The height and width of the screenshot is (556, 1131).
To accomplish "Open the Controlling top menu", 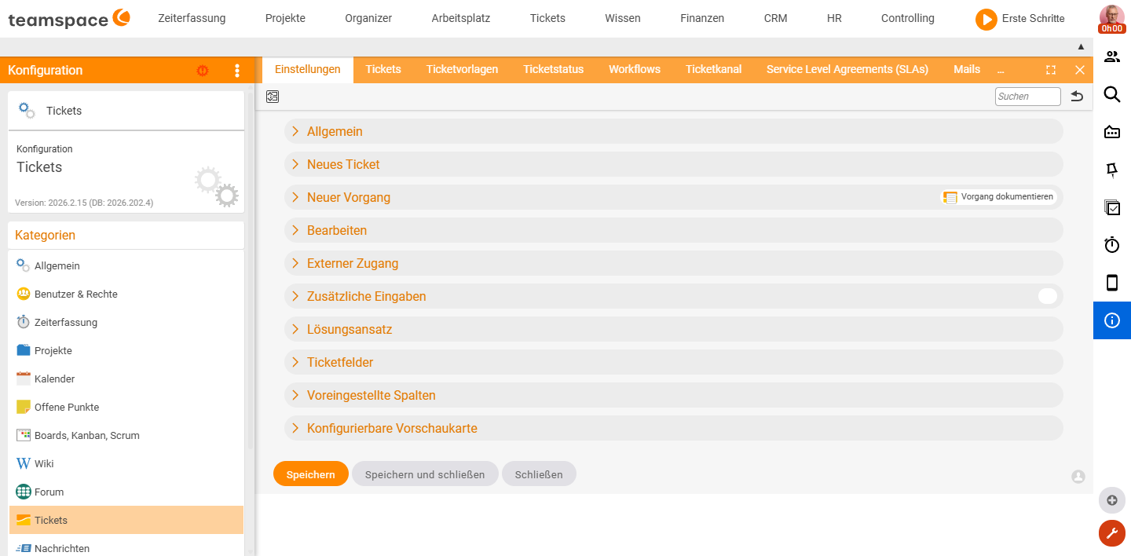I will (908, 18).
